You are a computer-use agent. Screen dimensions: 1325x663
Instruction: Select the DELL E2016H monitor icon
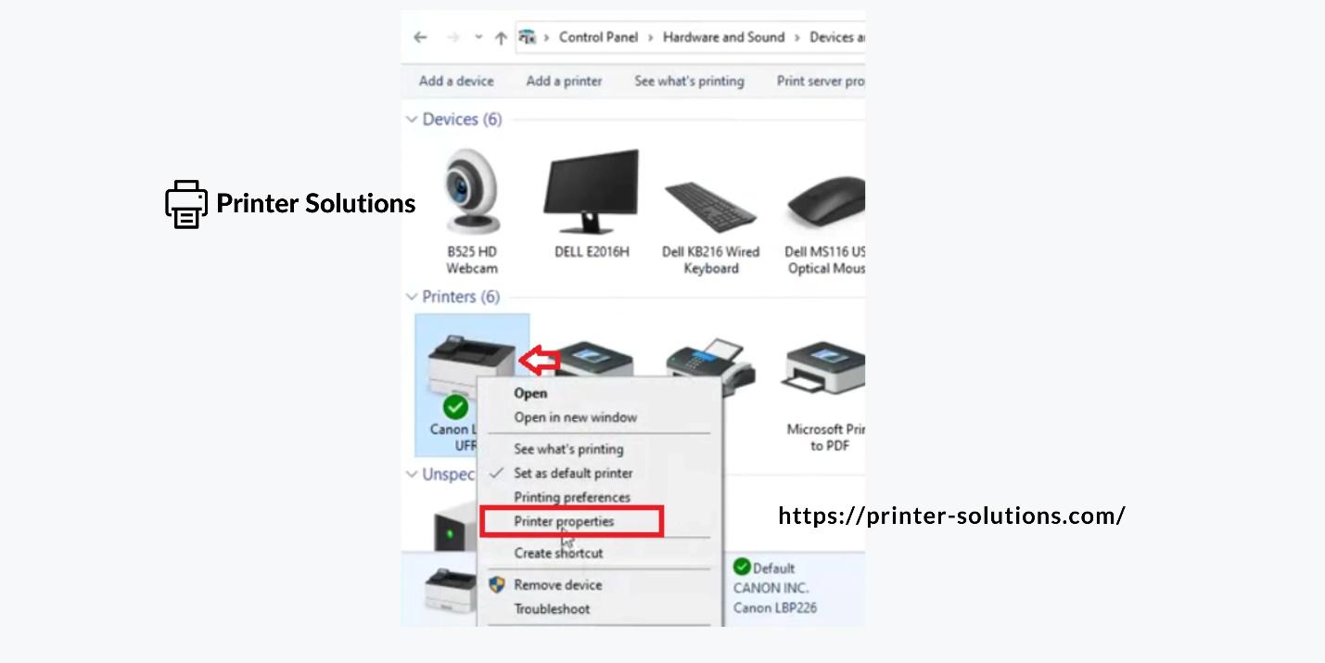click(591, 191)
